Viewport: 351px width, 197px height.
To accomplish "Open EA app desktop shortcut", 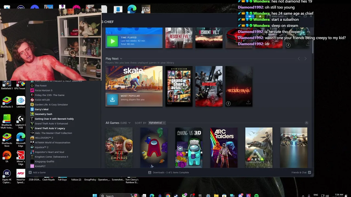I will [7, 157].
